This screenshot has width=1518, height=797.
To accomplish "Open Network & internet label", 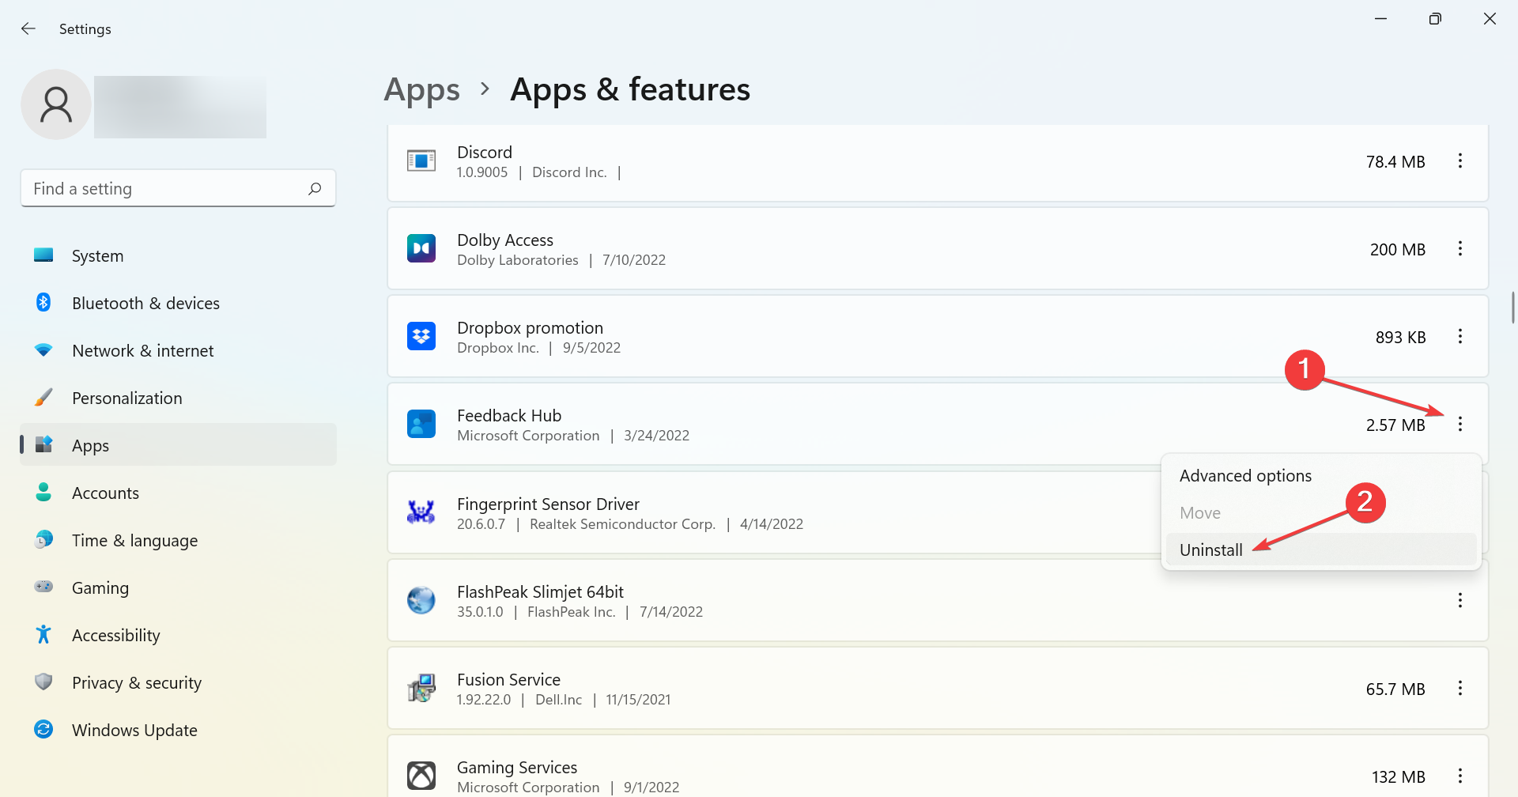I will point(143,351).
